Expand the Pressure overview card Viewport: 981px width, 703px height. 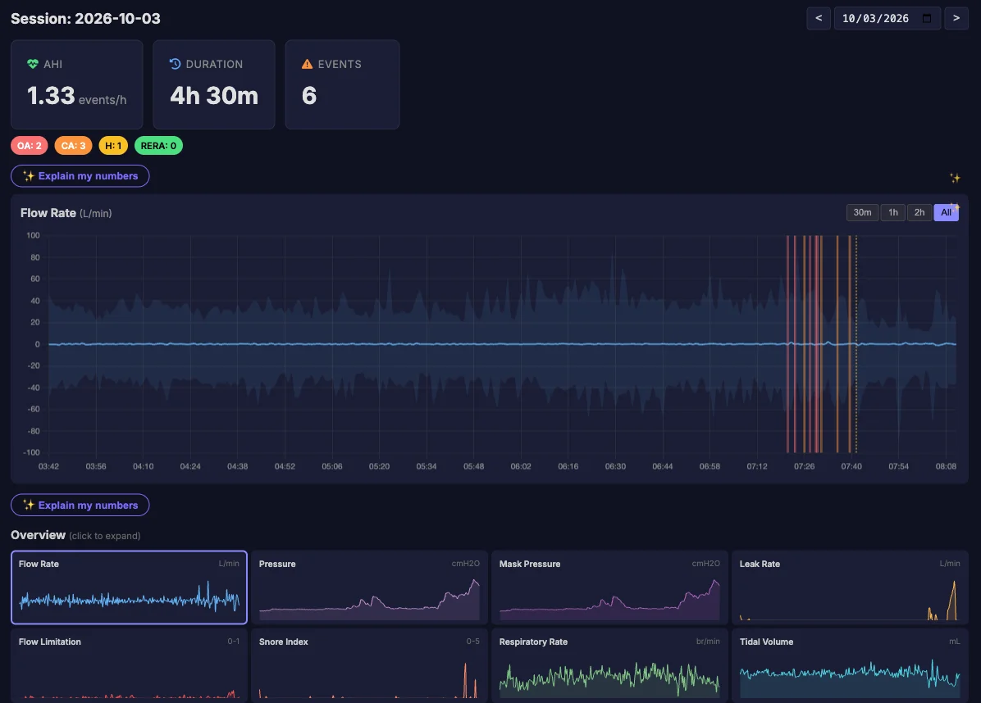click(369, 587)
